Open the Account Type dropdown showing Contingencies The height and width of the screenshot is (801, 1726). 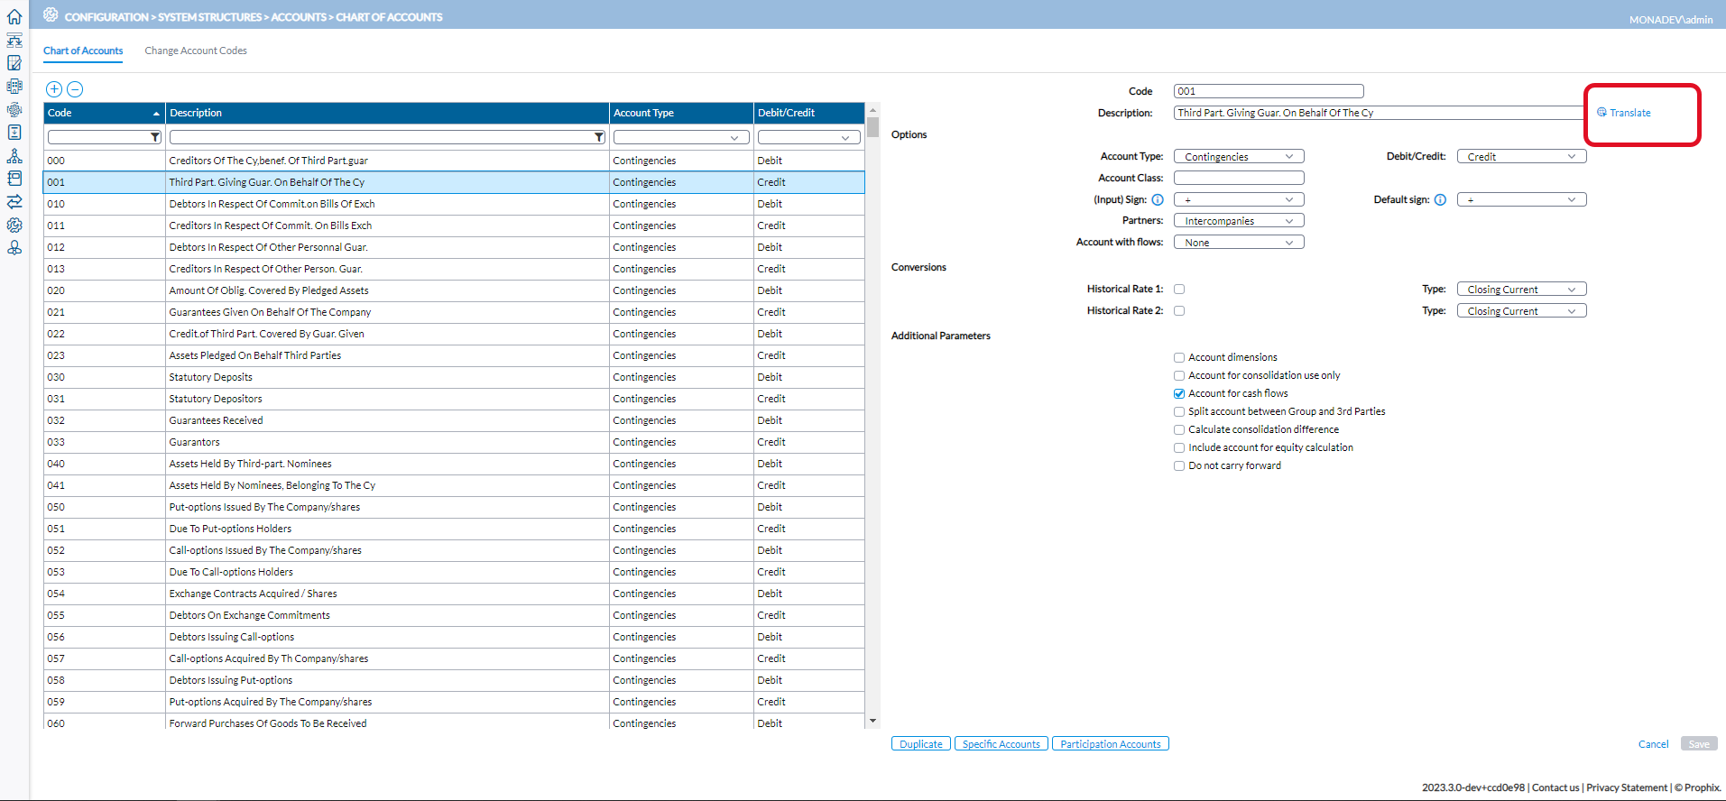(x=1239, y=157)
